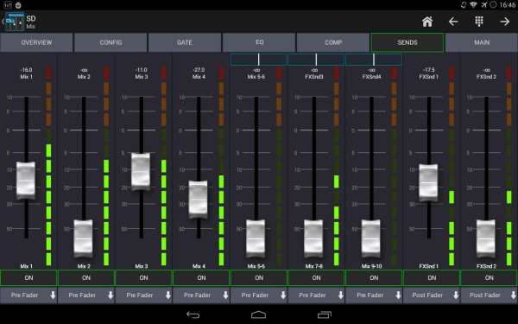The height and width of the screenshot is (324, 518).
Task: Click the -16.0 level value of Mix 1
Action: pyautogui.click(x=27, y=70)
